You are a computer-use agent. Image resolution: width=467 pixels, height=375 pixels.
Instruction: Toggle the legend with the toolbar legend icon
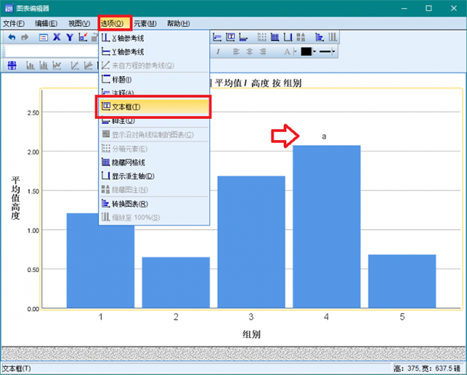301,37
